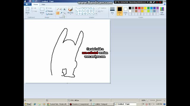
Task: Open the Paint file menu button
Action: pyautogui.click(x=28, y=4)
